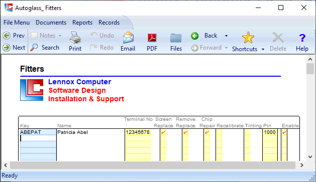Click the vertical scrollbar thumb

pyautogui.click(x=310, y=69)
